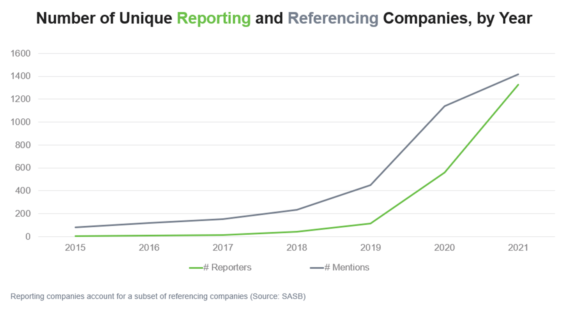Click the 2015 starting point of the Mentions line
This screenshot has height=311, width=574.
(75, 227)
